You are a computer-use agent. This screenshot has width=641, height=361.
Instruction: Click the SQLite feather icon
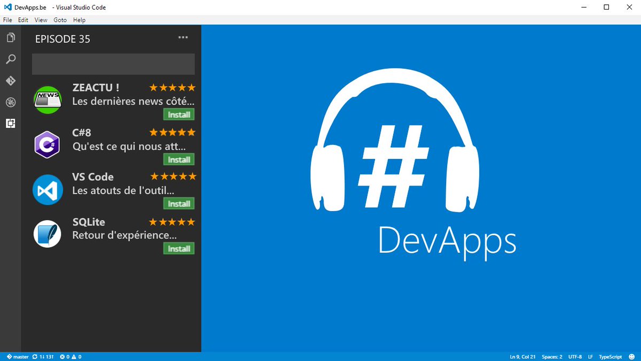[x=48, y=234]
